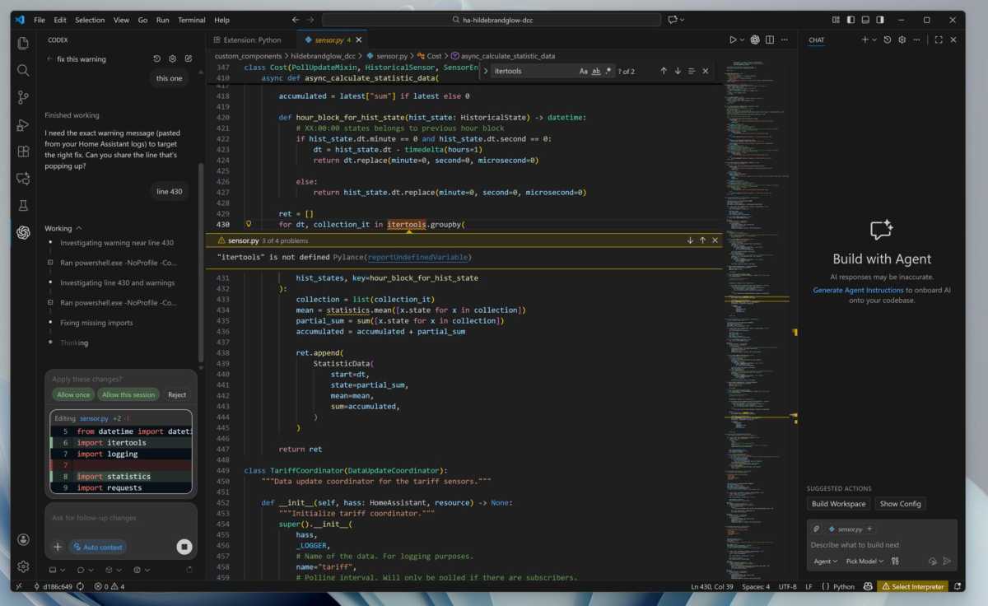Split the editor with the split icon
The height and width of the screenshot is (606, 988).
(769, 39)
